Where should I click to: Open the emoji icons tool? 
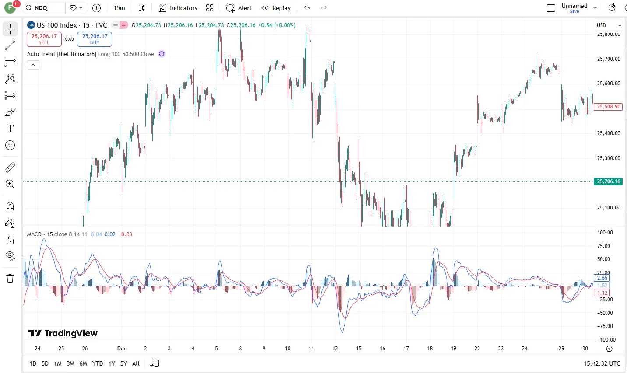(x=10, y=145)
